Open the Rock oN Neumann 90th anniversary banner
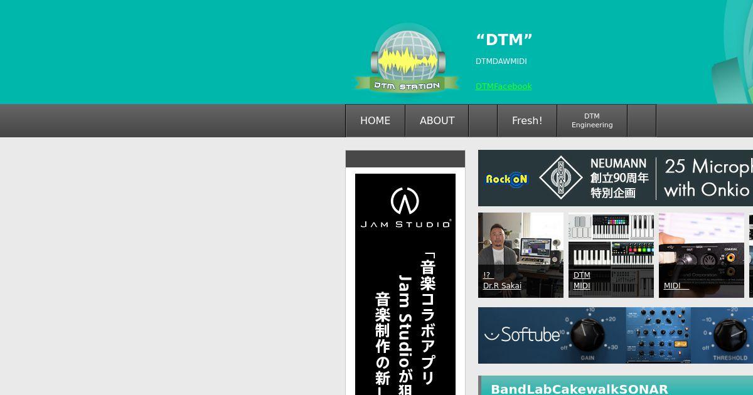Screen dimensions: 753x395 [616, 178]
